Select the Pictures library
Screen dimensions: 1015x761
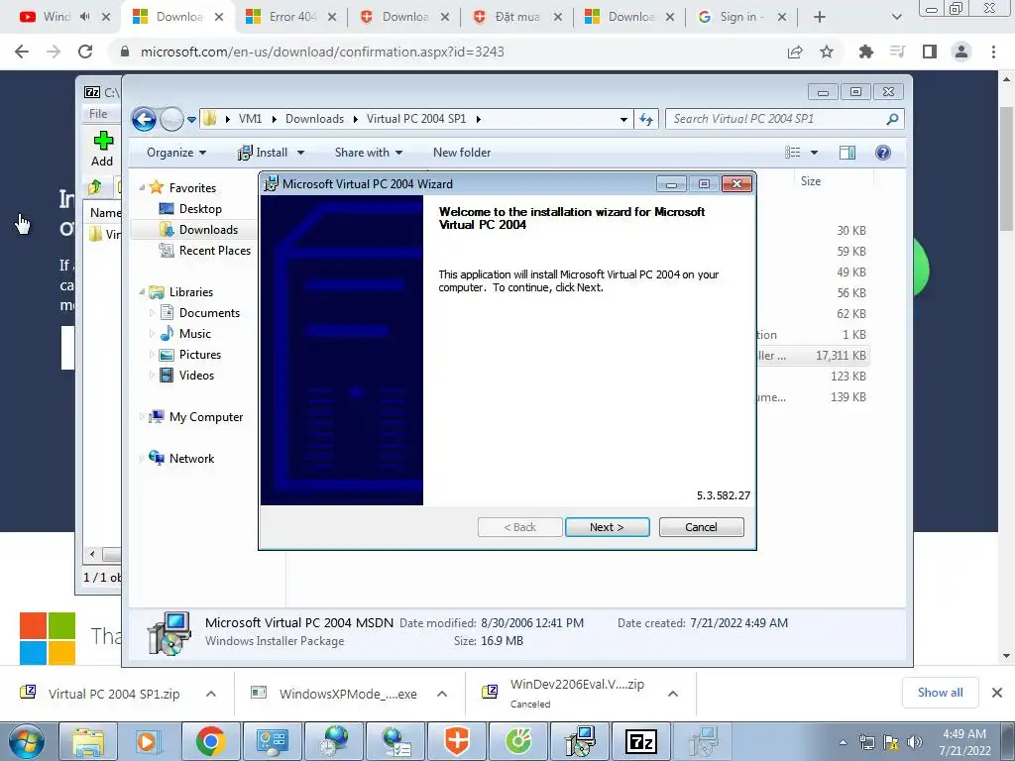[199, 355]
